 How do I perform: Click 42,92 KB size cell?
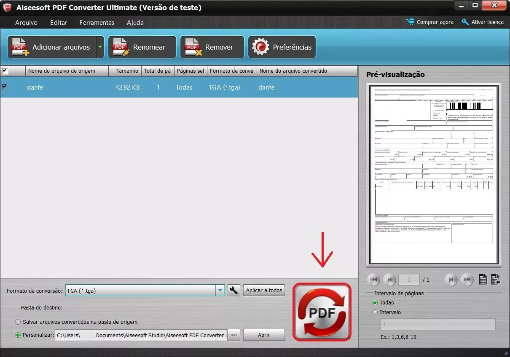[127, 87]
